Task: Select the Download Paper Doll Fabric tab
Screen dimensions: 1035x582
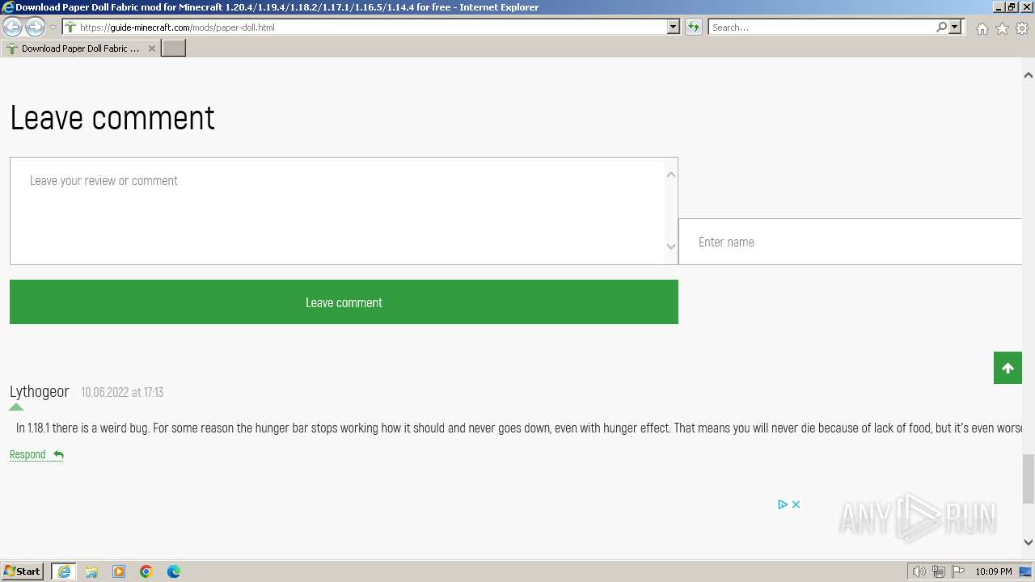Action: pos(81,48)
